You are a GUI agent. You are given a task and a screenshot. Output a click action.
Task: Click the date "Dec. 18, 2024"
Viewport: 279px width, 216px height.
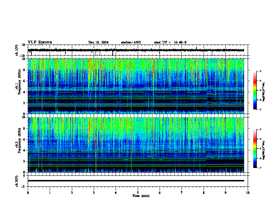point(98,42)
